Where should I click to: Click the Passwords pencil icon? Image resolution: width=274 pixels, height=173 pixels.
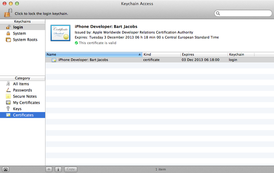8,90
